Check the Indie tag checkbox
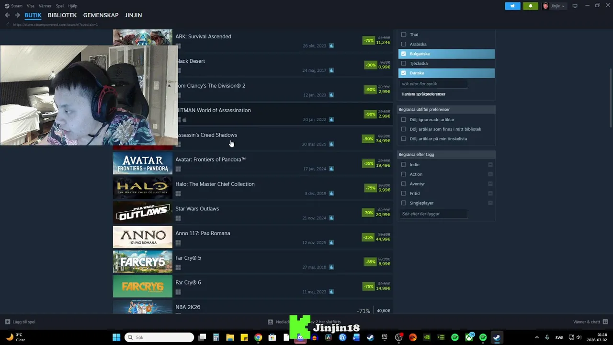Screen dimensions: 613x345 click(403, 165)
